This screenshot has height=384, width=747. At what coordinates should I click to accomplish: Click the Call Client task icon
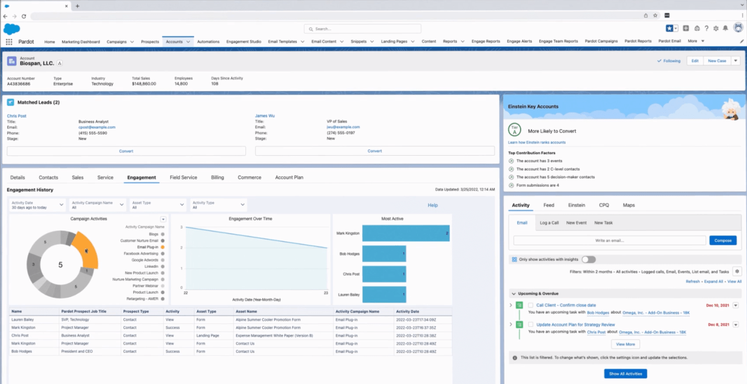(519, 305)
